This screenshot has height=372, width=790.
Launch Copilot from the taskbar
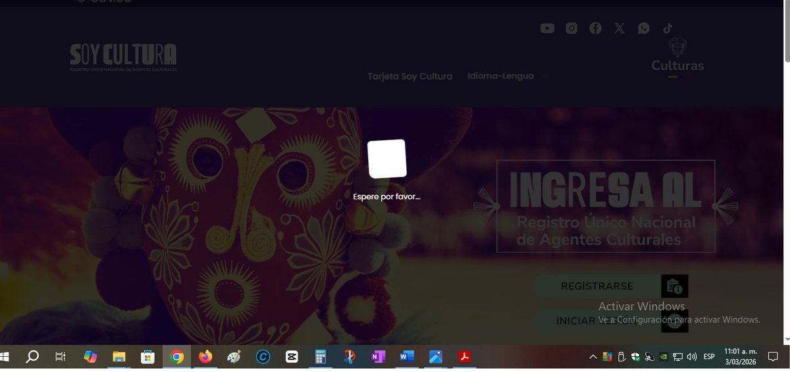[90, 357]
